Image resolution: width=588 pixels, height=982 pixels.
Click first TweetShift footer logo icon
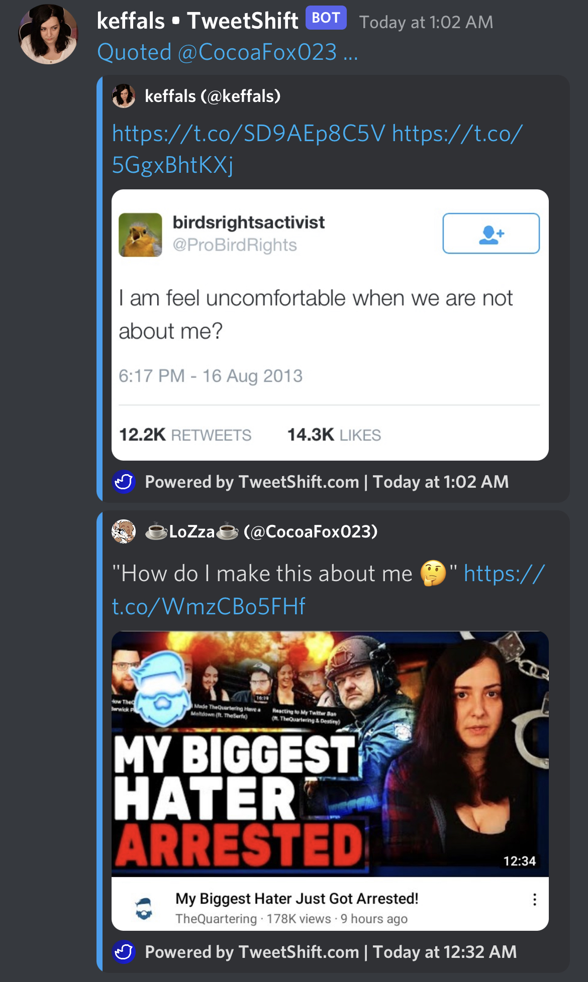click(x=124, y=482)
